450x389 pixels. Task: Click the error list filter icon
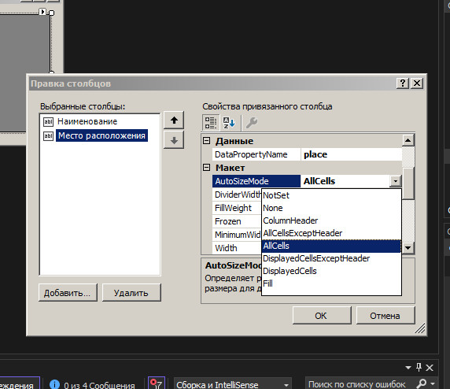pyautogui.click(x=157, y=383)
